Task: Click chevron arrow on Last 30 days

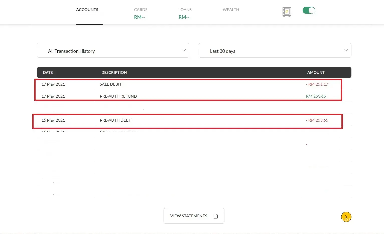Action: click(346, 51)
